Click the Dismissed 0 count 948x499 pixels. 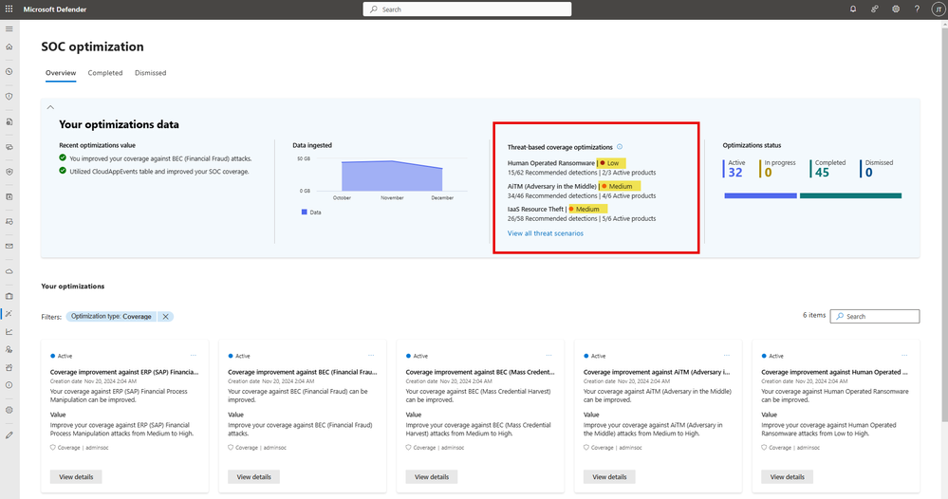869,173
